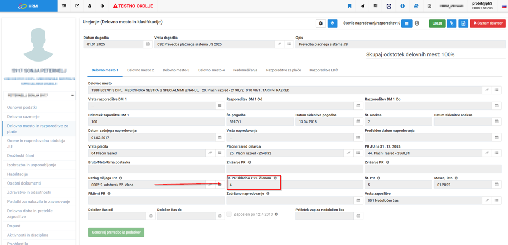Tick the Zaposlen po 12.4.2013 checkbox
The width and height of the screenshot is (508, 245).
point(229,214)
